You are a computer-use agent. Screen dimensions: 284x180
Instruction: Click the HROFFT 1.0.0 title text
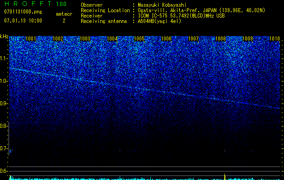click(x=36, y=4)
